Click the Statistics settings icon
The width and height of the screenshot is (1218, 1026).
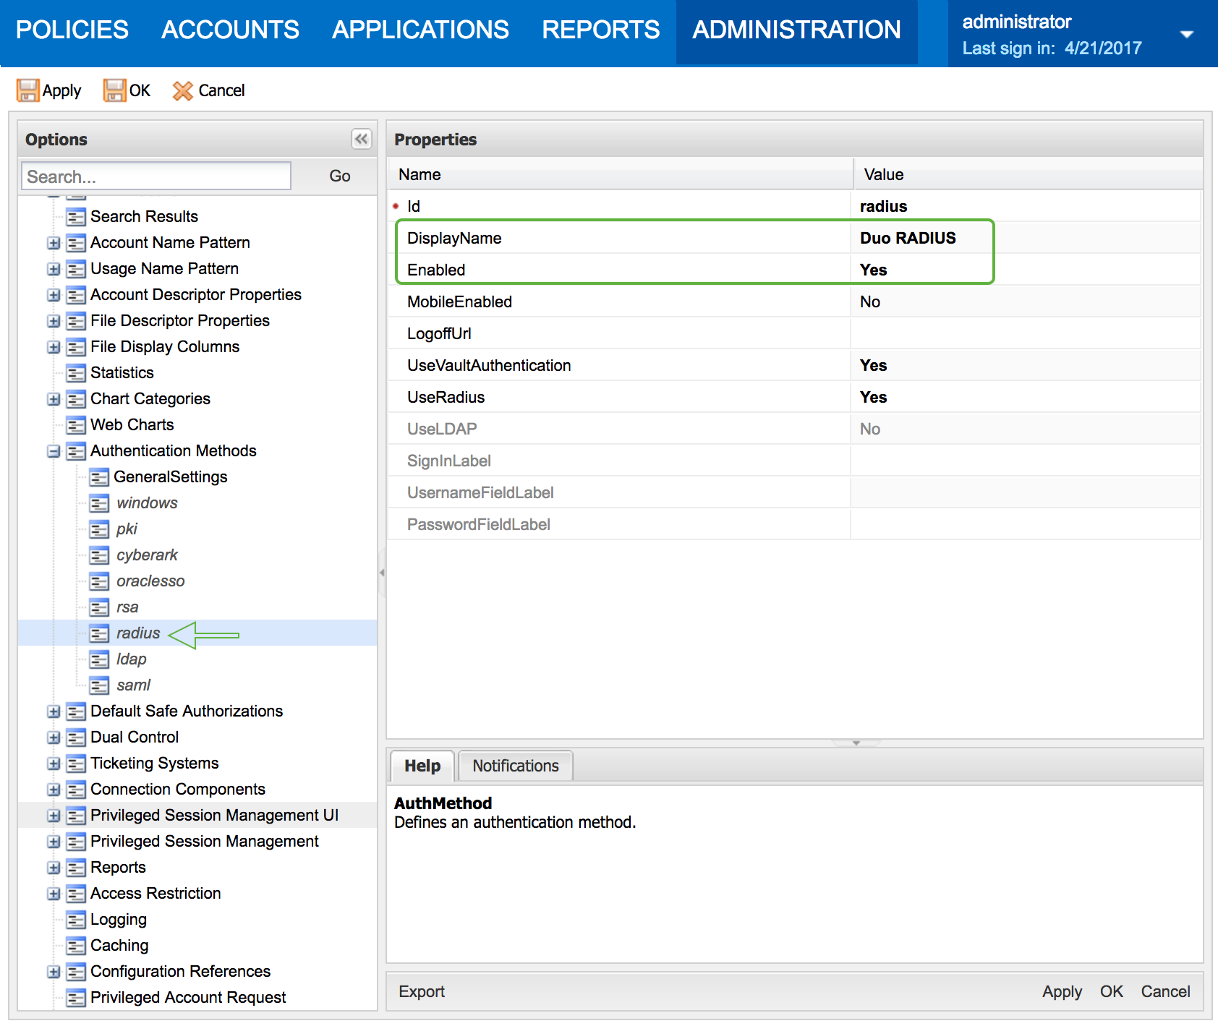76,372
